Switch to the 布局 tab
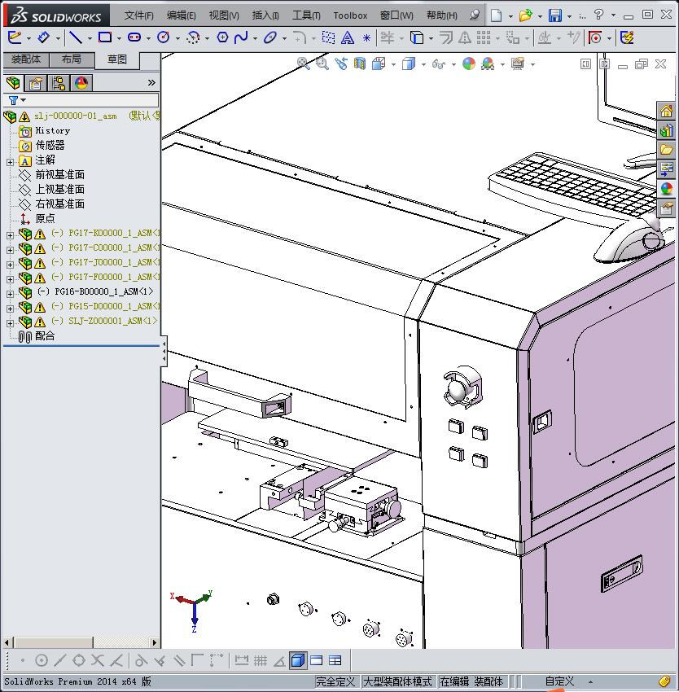The height and width of the screenshot is (692, 679). pos(72,59)
